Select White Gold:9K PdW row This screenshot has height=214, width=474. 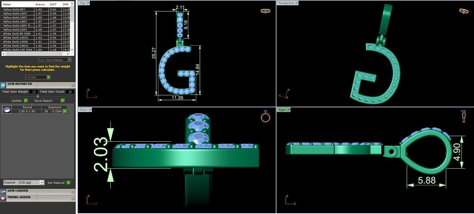coord(36,33)
